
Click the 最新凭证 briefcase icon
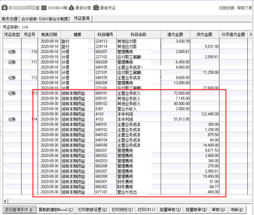pyautogui.click(x=96, y=8)
